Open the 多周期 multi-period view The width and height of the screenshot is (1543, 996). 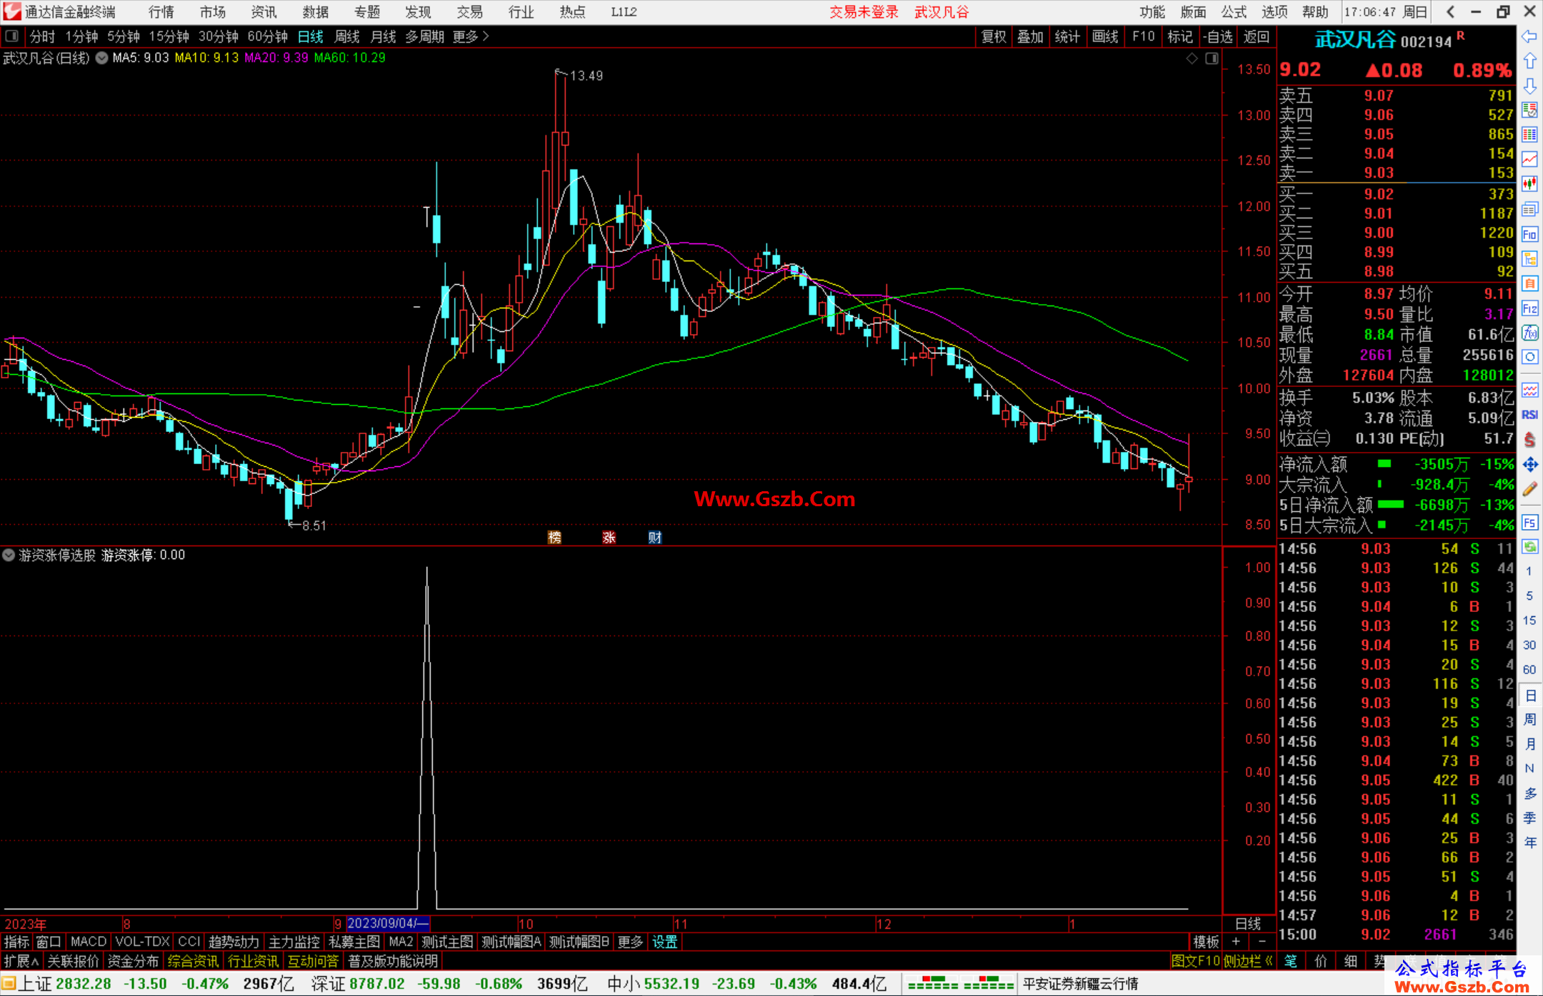[424, 36]
